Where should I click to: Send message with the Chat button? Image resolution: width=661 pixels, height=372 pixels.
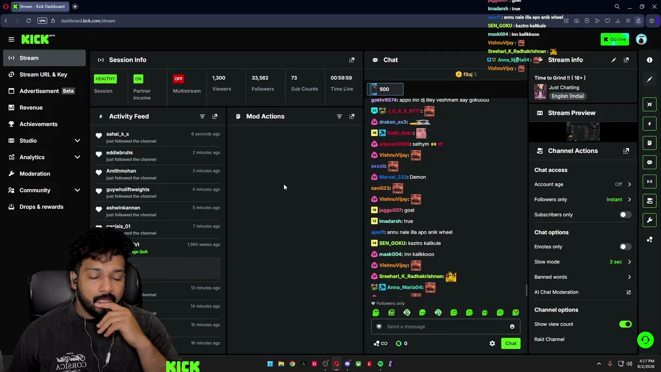(x=511, y=344)
